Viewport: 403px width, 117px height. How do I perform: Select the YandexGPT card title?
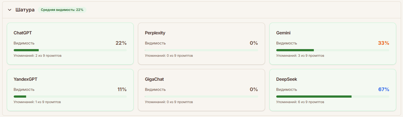click(x=26, y=79)
